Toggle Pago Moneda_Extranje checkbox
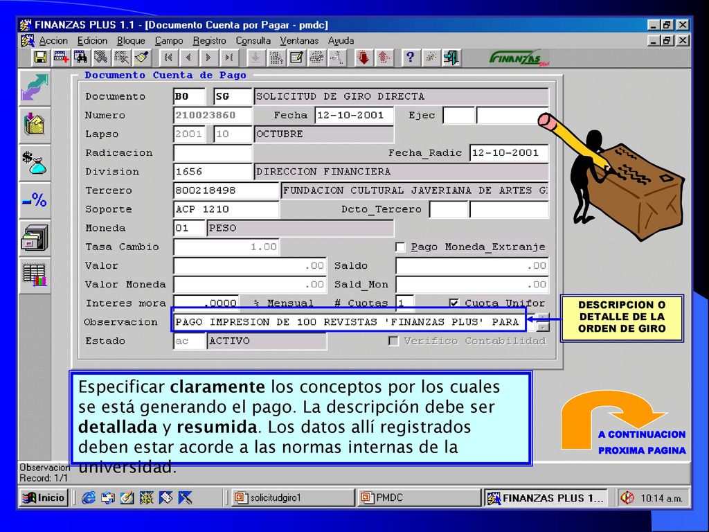This screenshot has height=532, width=709. (x=400, y=247)
